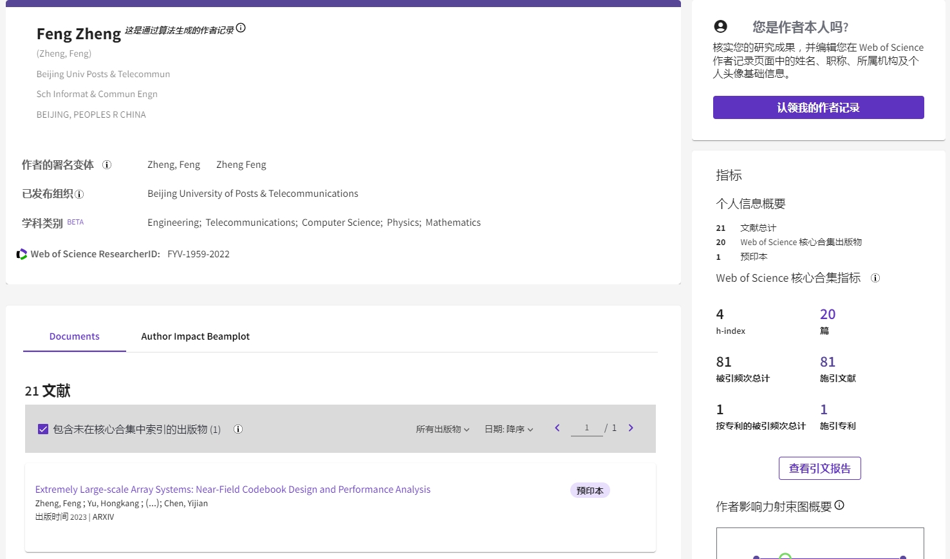Click name variant Zheng Feng
The image size is (950, 559).
(241, 165)
